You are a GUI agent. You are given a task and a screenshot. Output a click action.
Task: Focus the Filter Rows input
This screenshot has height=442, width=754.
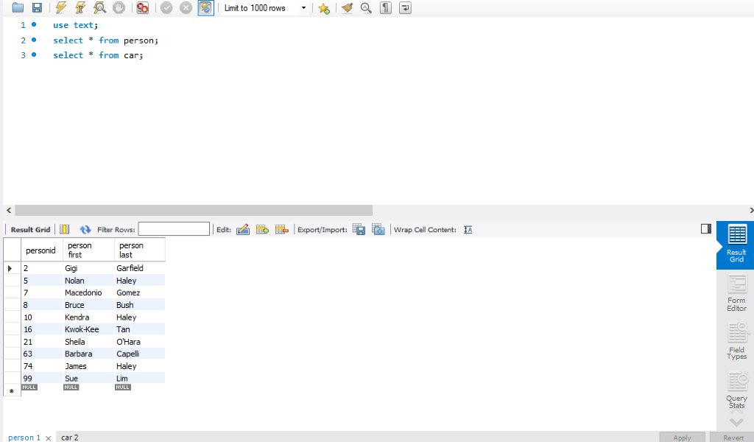click(174, 229)
